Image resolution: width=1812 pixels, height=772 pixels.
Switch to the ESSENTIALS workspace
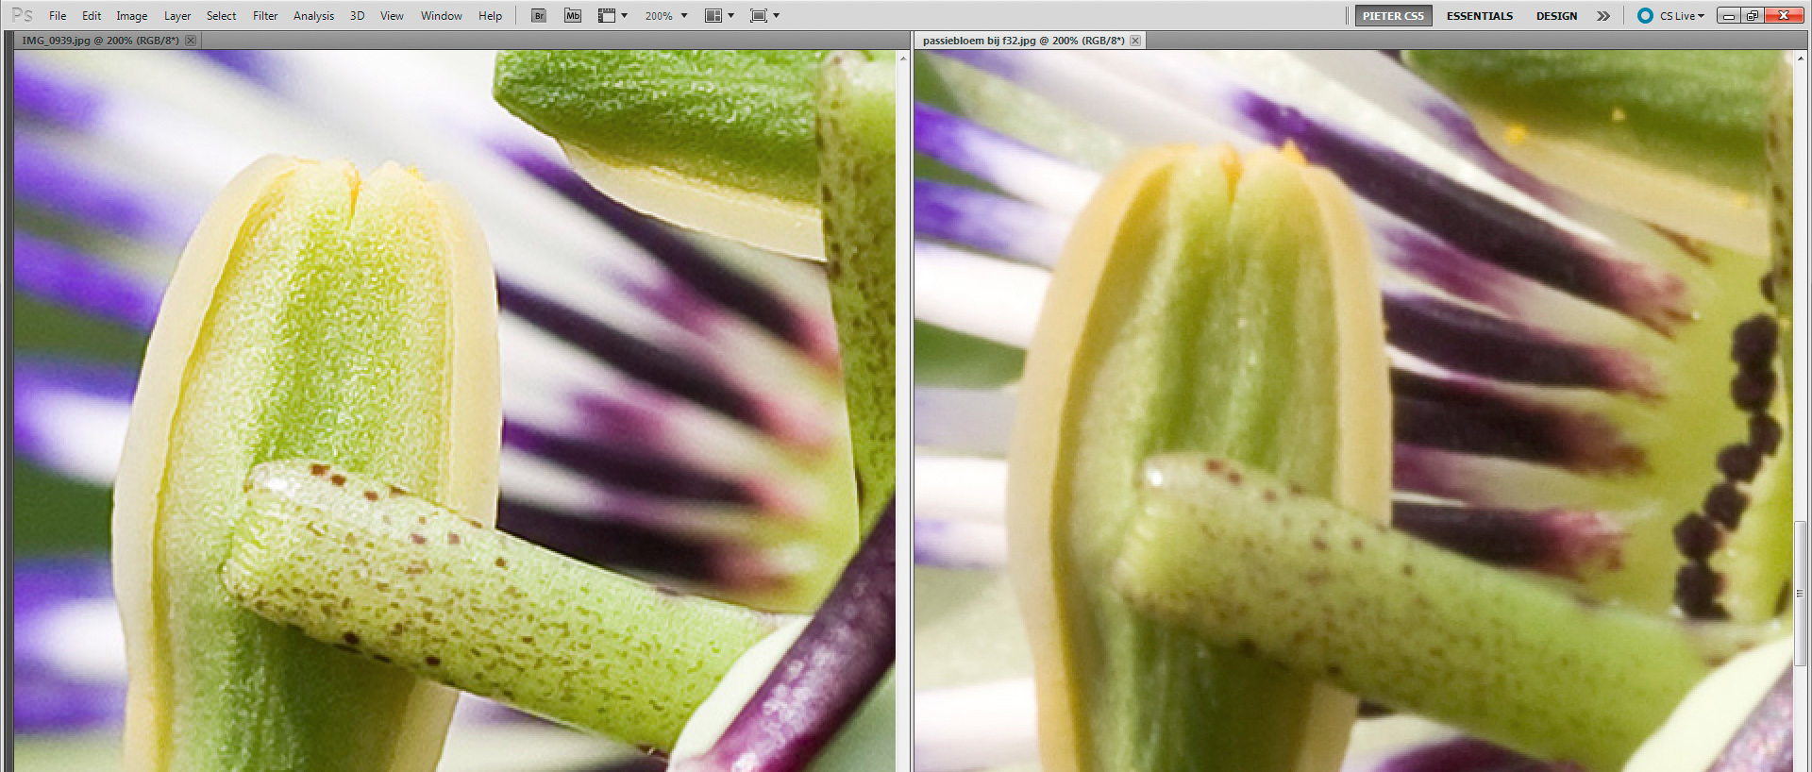coord(1479,16)
